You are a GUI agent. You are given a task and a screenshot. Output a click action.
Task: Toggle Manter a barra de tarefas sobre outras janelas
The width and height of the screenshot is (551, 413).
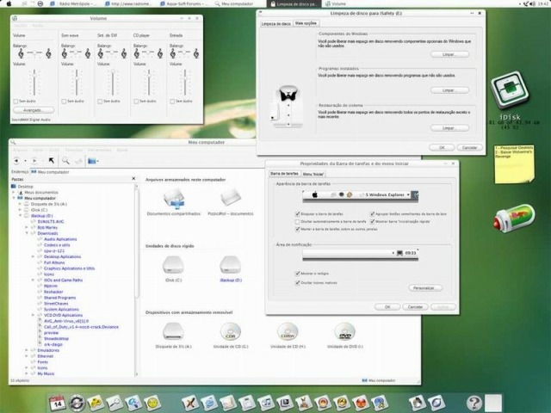[x=298, y=229]
